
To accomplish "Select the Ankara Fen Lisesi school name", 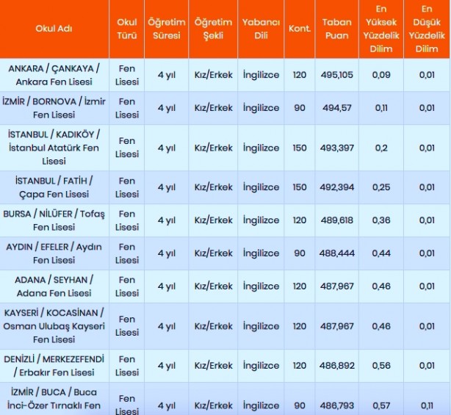I will click(x=54, y=75).
